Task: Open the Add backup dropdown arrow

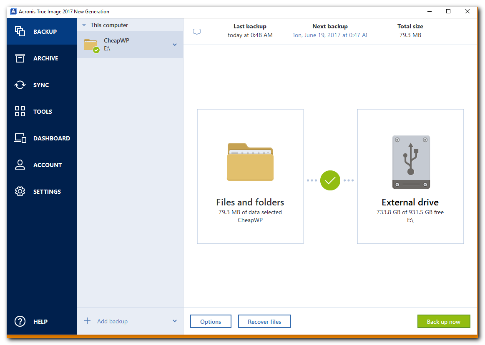Action: point(175,321)
